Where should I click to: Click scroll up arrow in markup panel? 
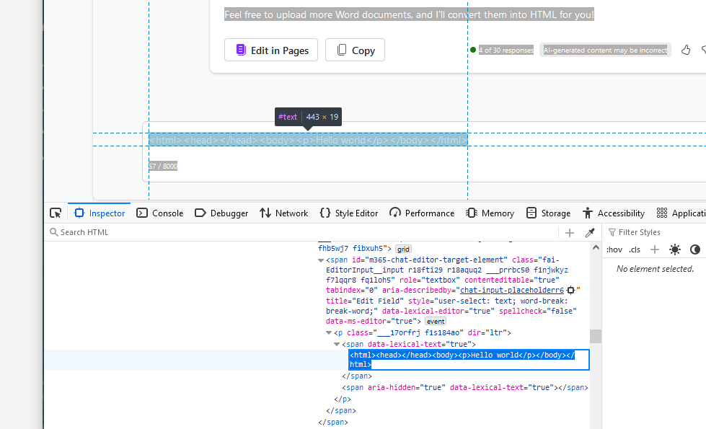596,247
